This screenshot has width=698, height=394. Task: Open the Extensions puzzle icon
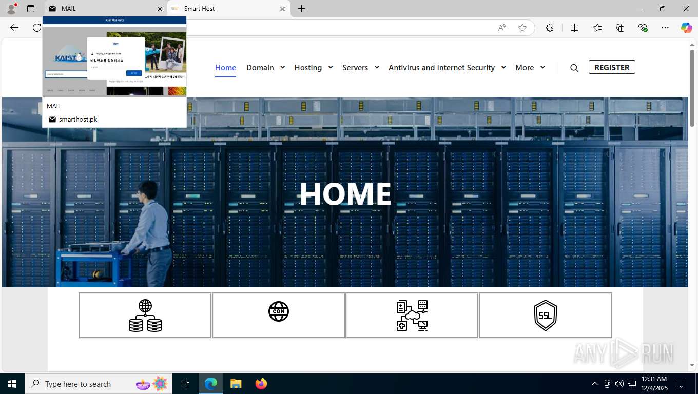coord(550,28)
